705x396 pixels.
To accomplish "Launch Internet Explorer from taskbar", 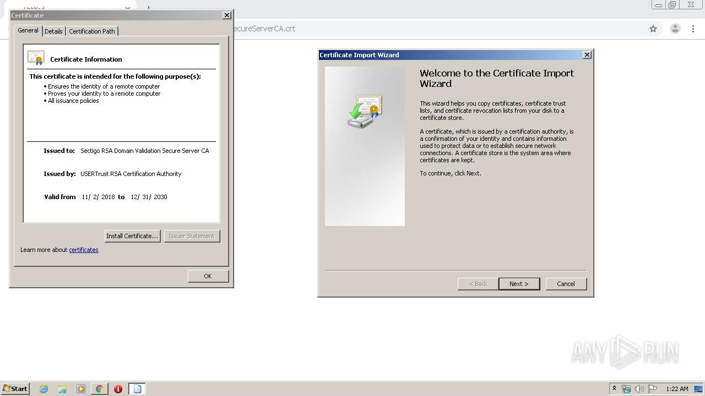I will tap(44, 389).
